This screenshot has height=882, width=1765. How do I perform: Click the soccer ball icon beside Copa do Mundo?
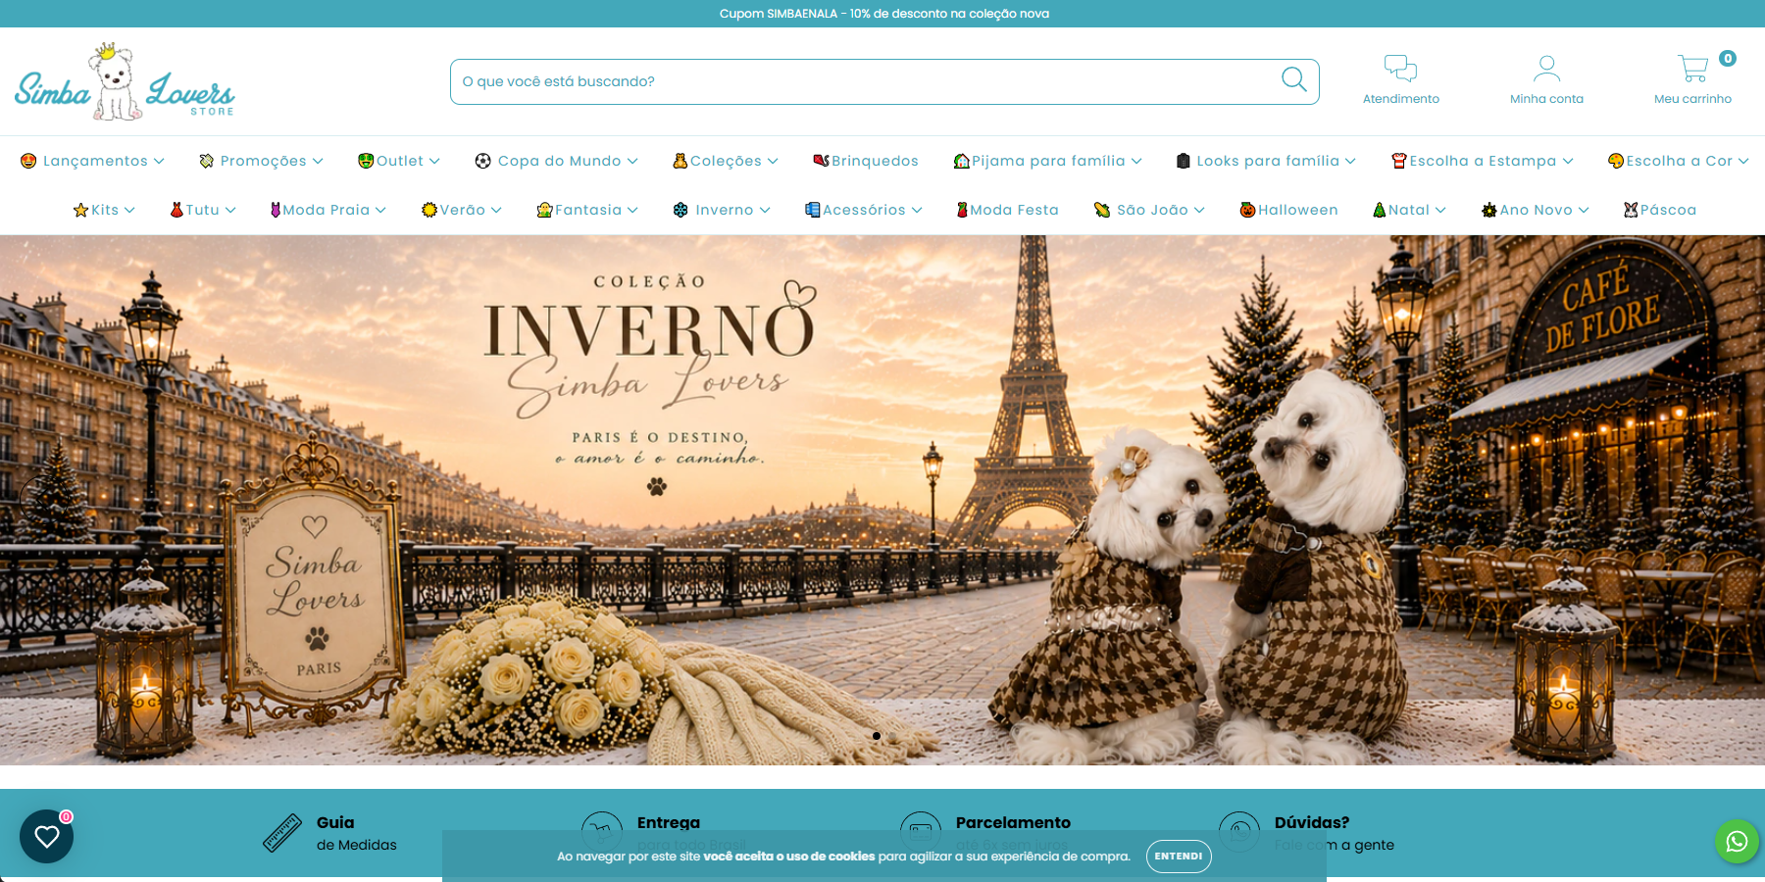click(x=483, y=161)
